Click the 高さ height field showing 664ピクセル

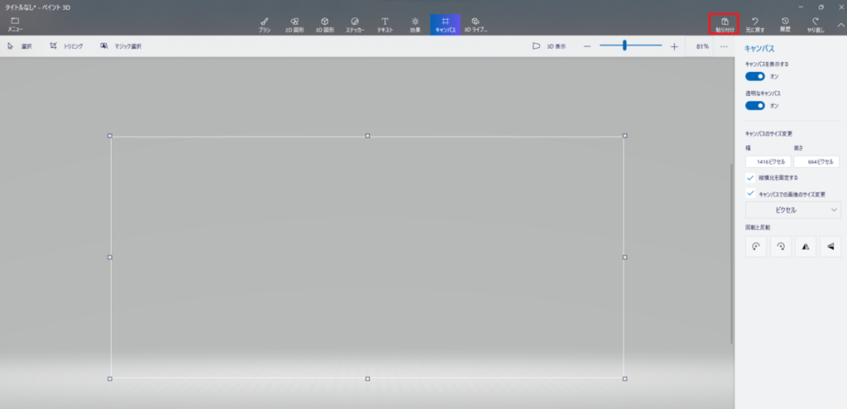point(816,162)
